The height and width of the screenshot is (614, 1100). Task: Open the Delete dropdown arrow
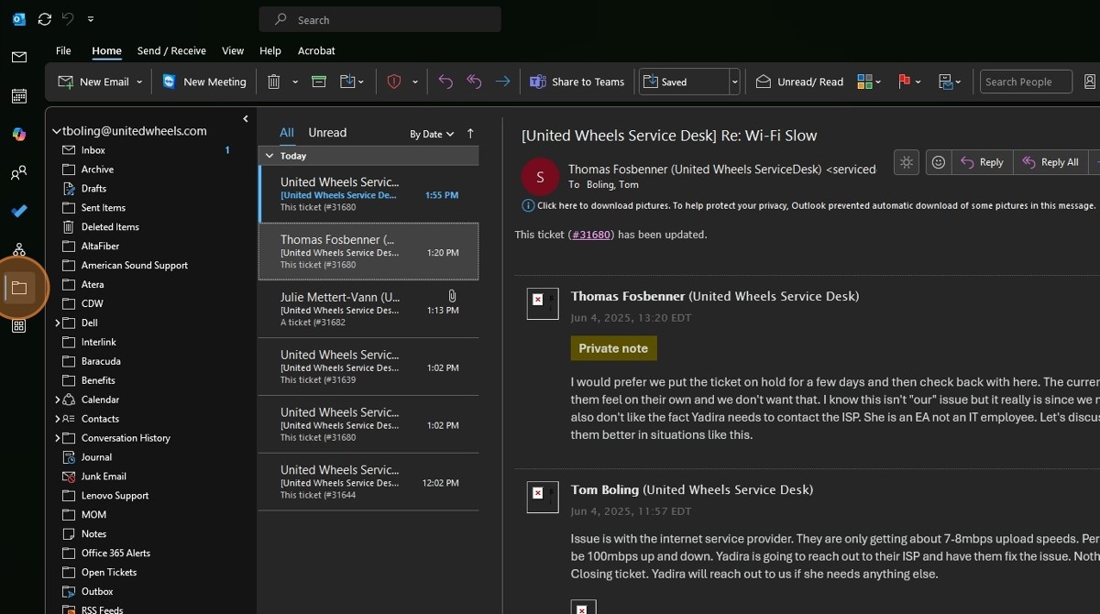coord(295,82)
